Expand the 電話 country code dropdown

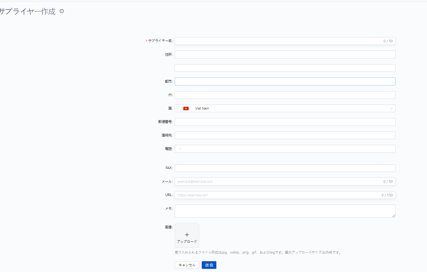click(x=180, y=149)
